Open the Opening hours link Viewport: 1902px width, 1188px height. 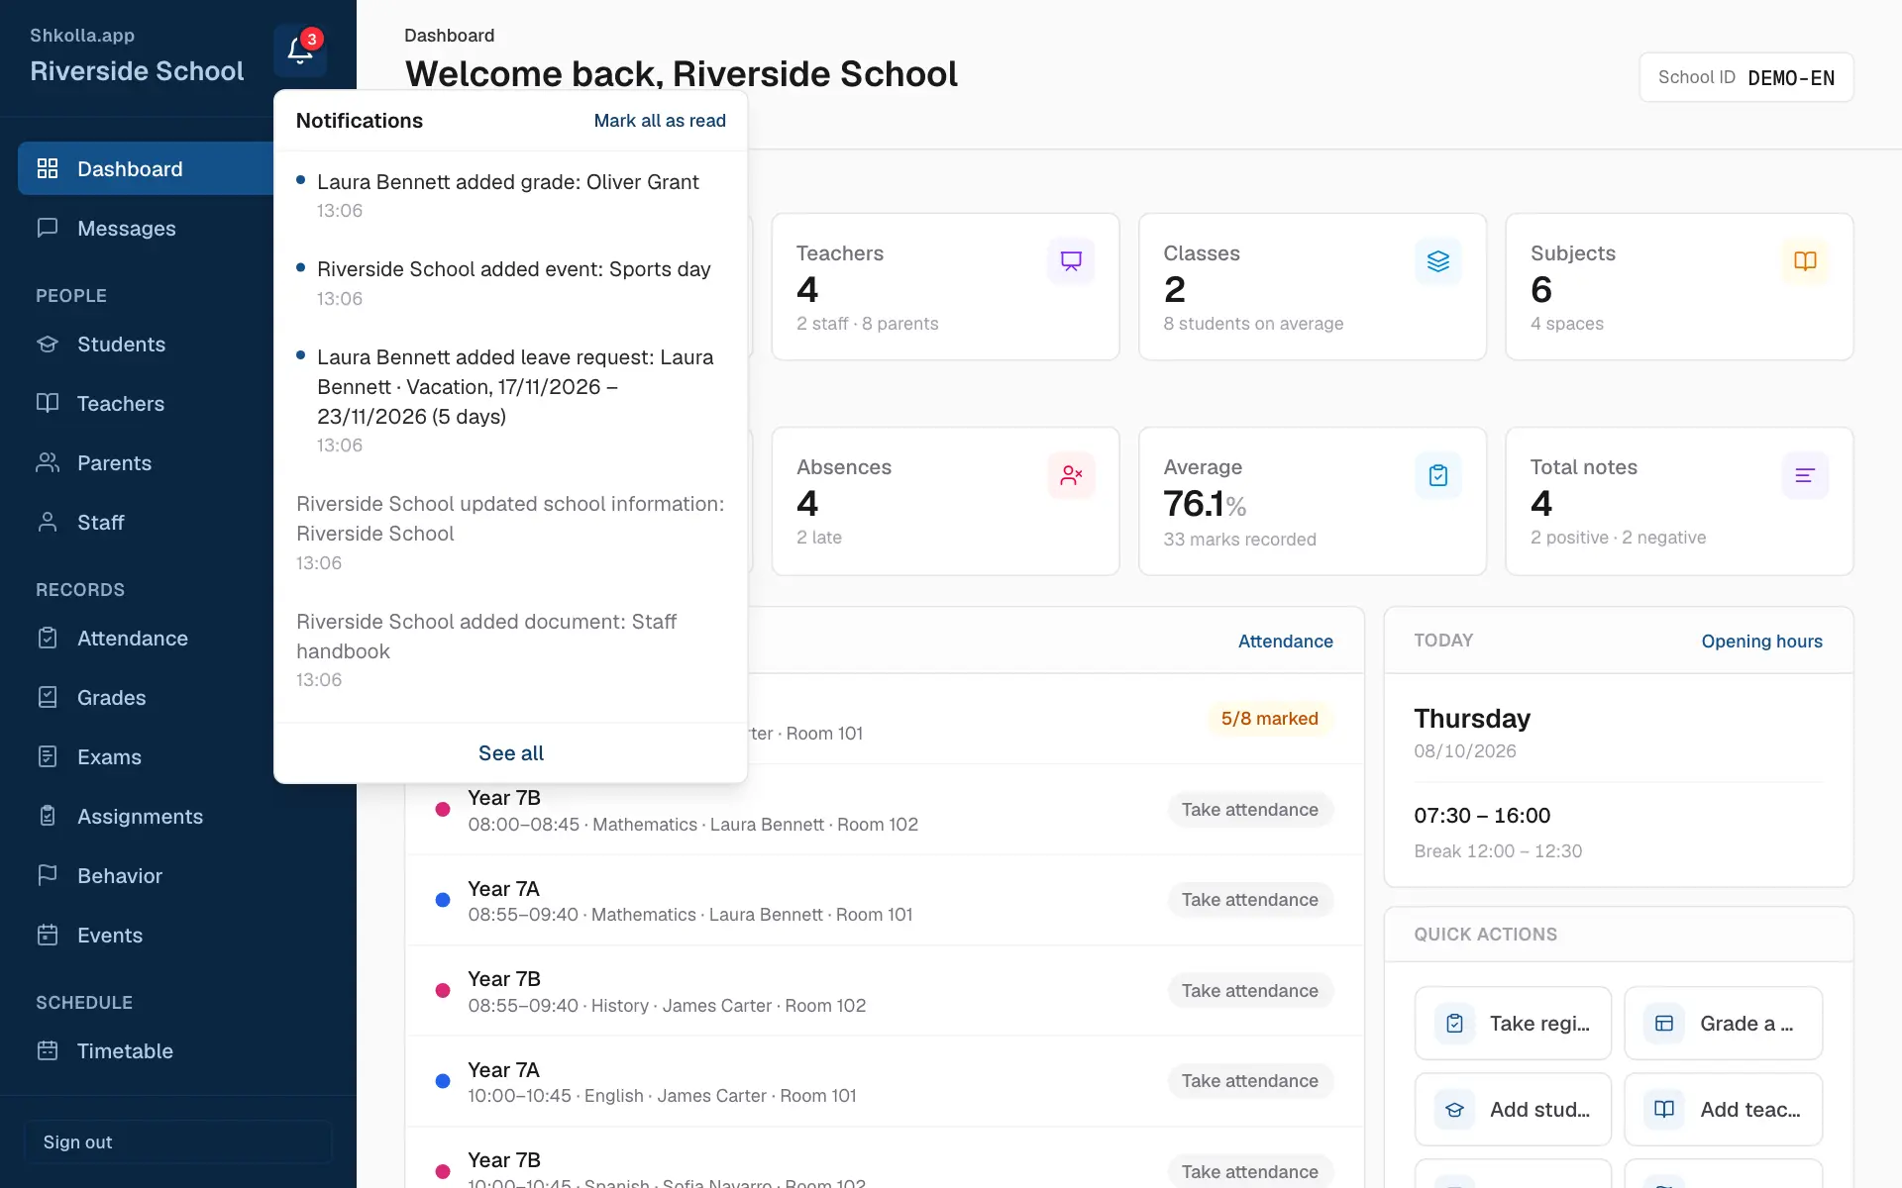click(1761, 642)
